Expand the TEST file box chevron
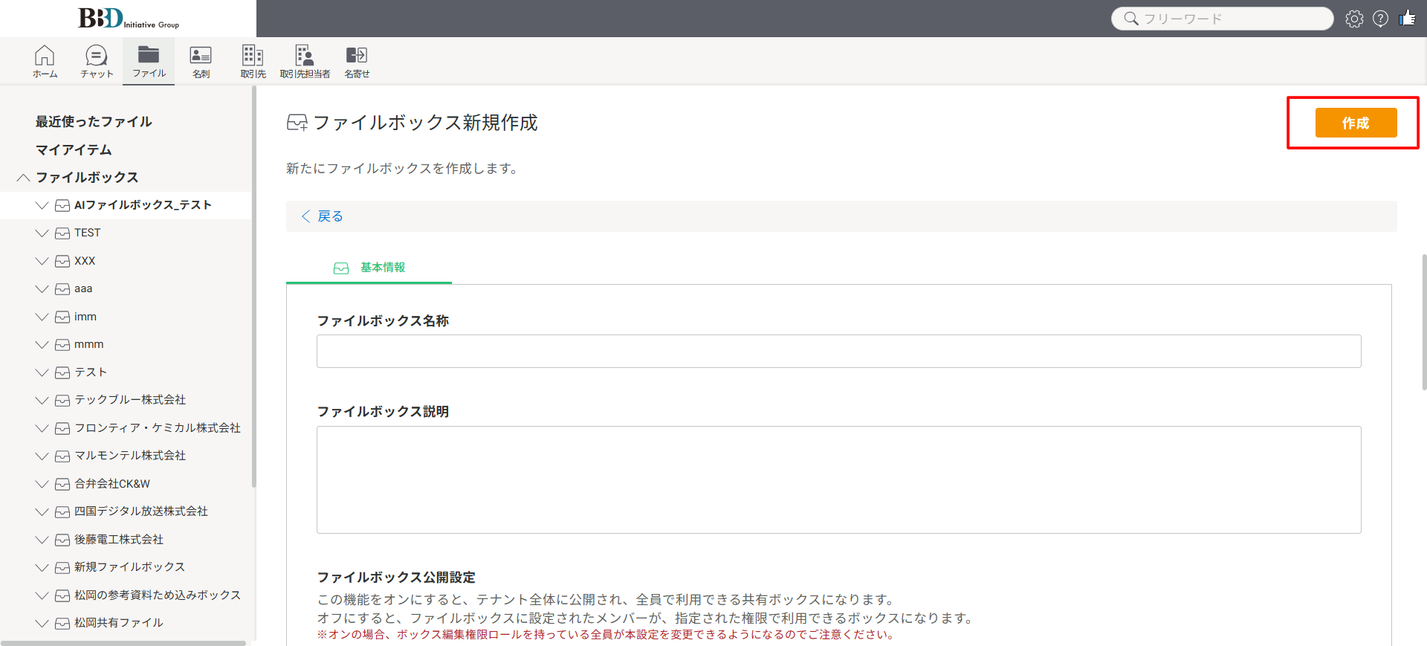 click(42, 233)
